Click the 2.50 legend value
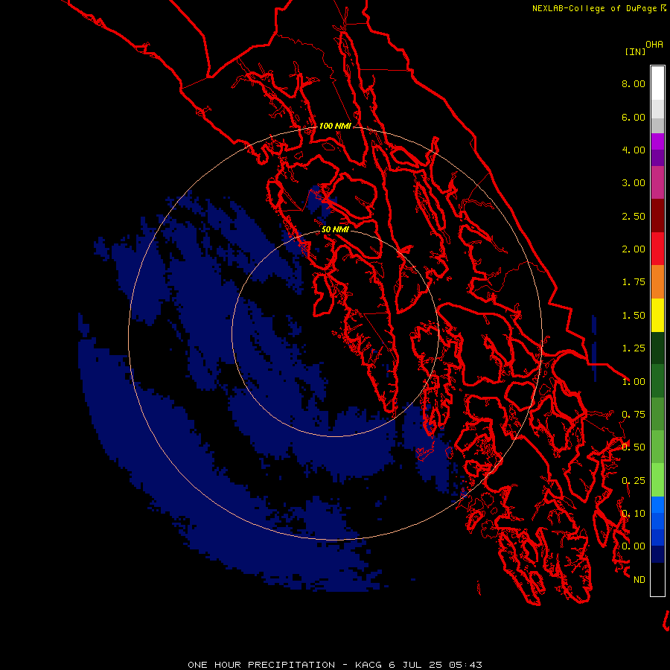670x670 pixels. (634, 216)
